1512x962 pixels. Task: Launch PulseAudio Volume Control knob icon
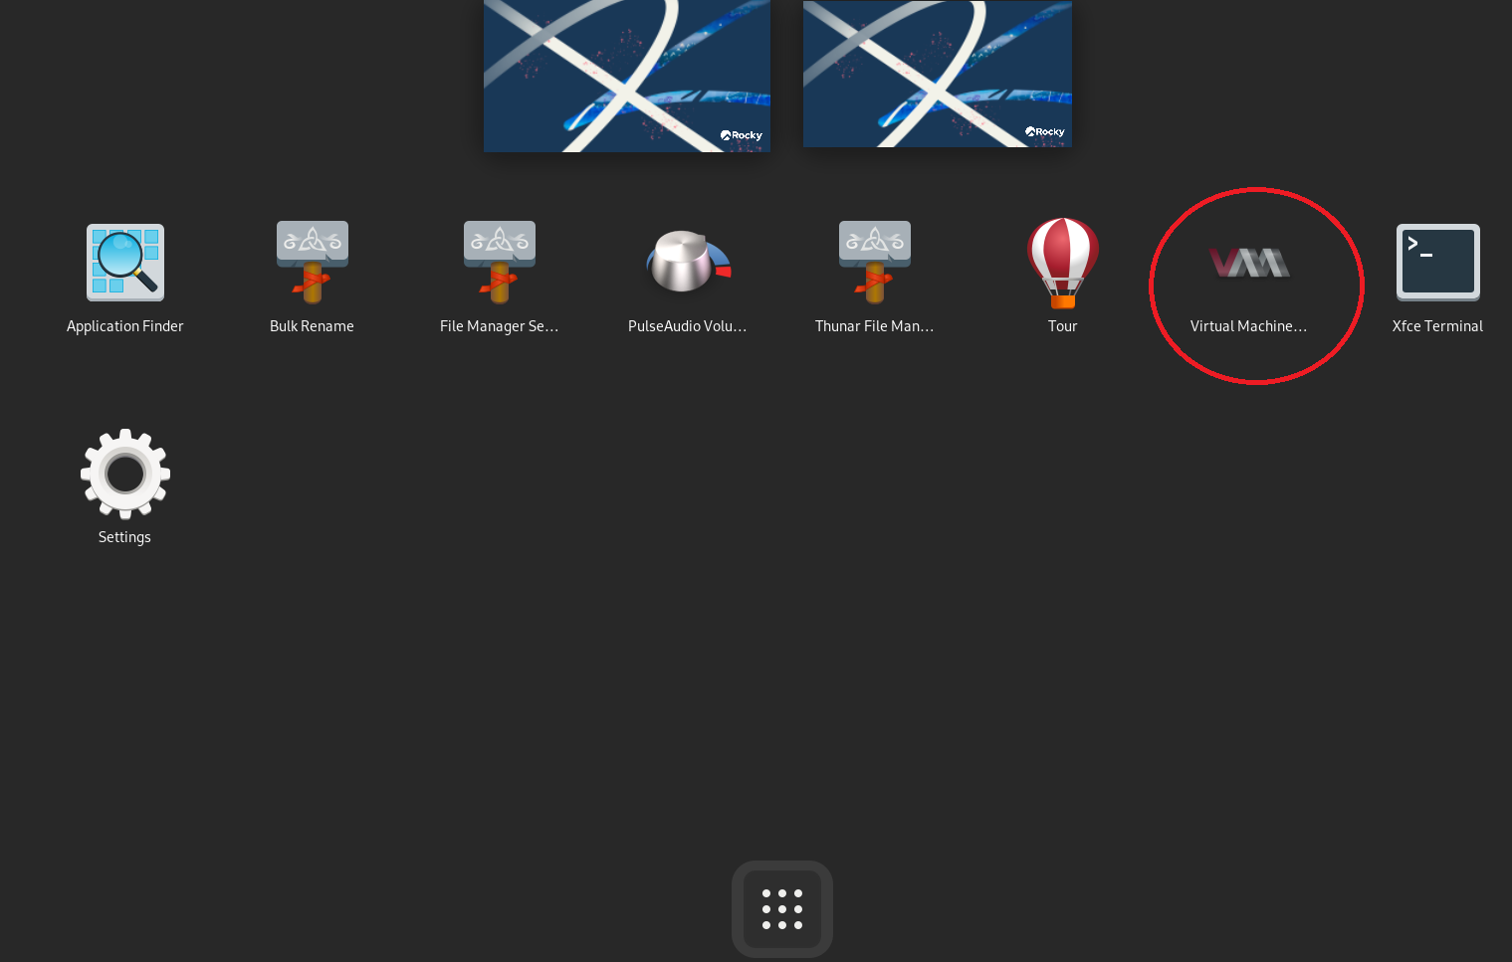pos(687,263)
